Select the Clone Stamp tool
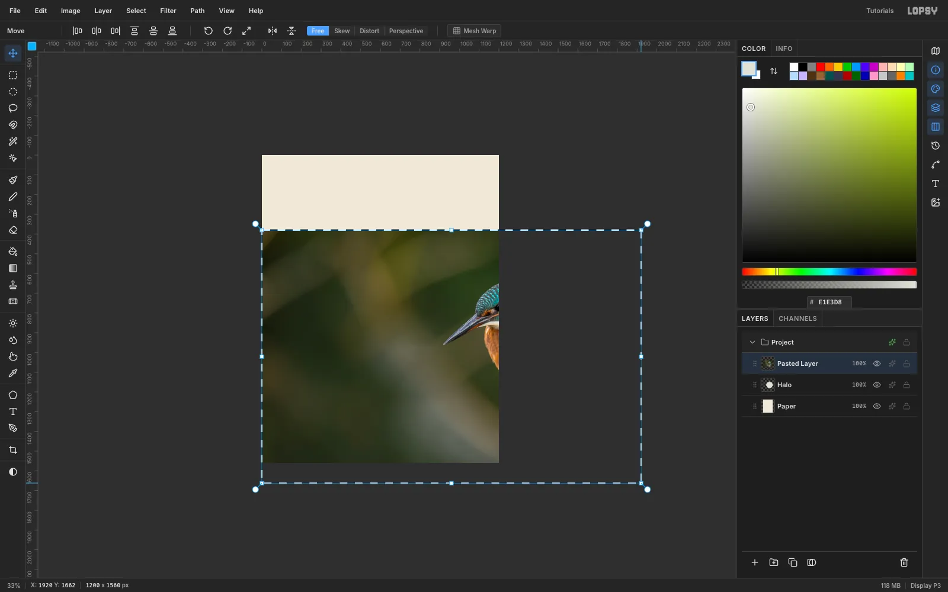Image resolution: width=948 pixels, height=592 pixels. coord(13,285)
